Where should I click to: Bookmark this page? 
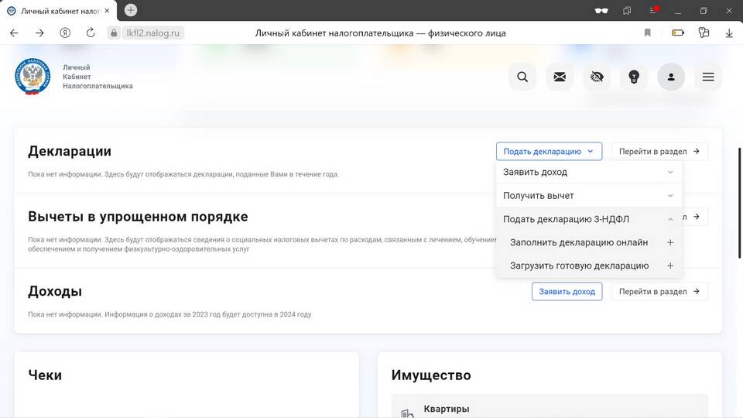[x=647, y=33]
